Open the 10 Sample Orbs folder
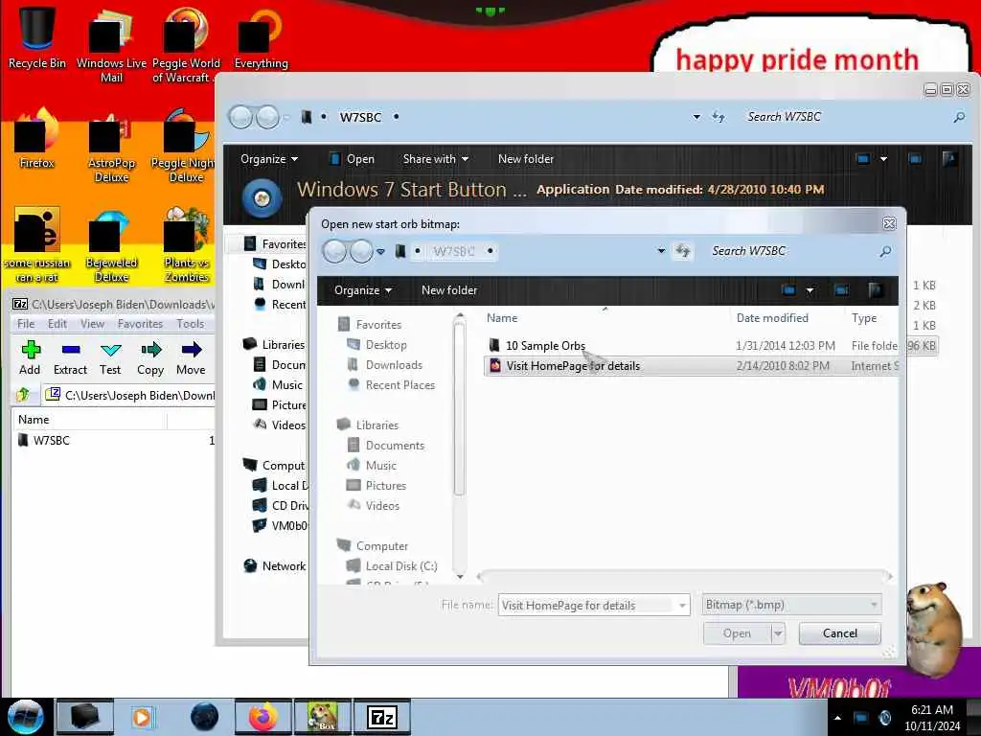Screen dimensions: 981x736 (x=545, y=345)
